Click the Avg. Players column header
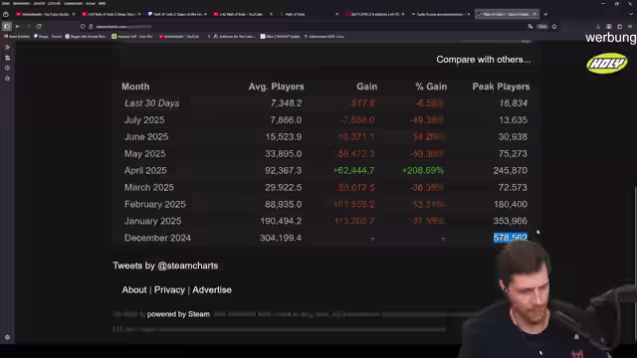Viewport: 637px width, 358px height. (x=277, y=87)
